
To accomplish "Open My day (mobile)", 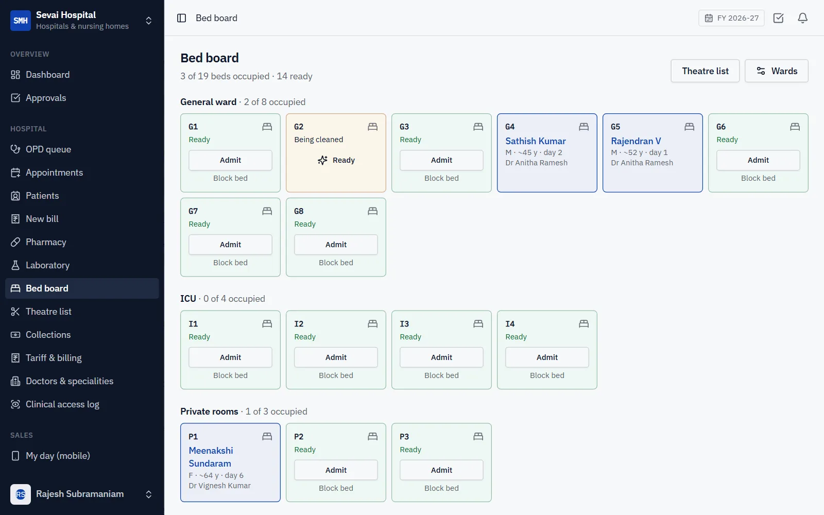I will click(x=82, y=456).
